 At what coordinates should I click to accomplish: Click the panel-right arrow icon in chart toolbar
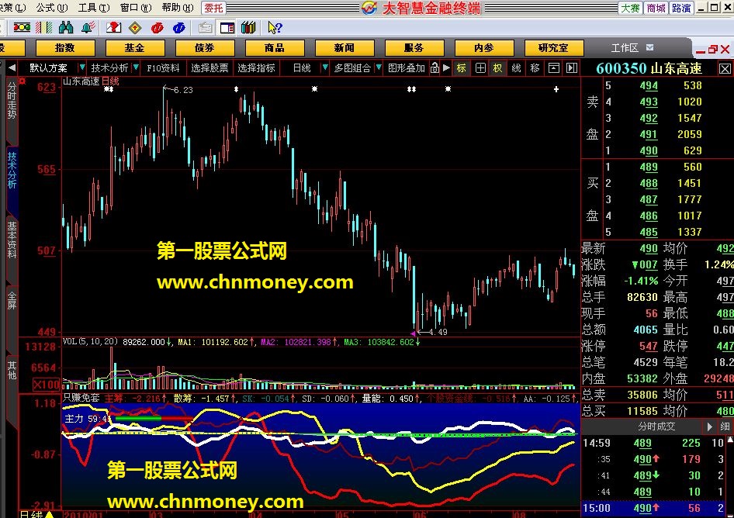[x=572, y=68]
